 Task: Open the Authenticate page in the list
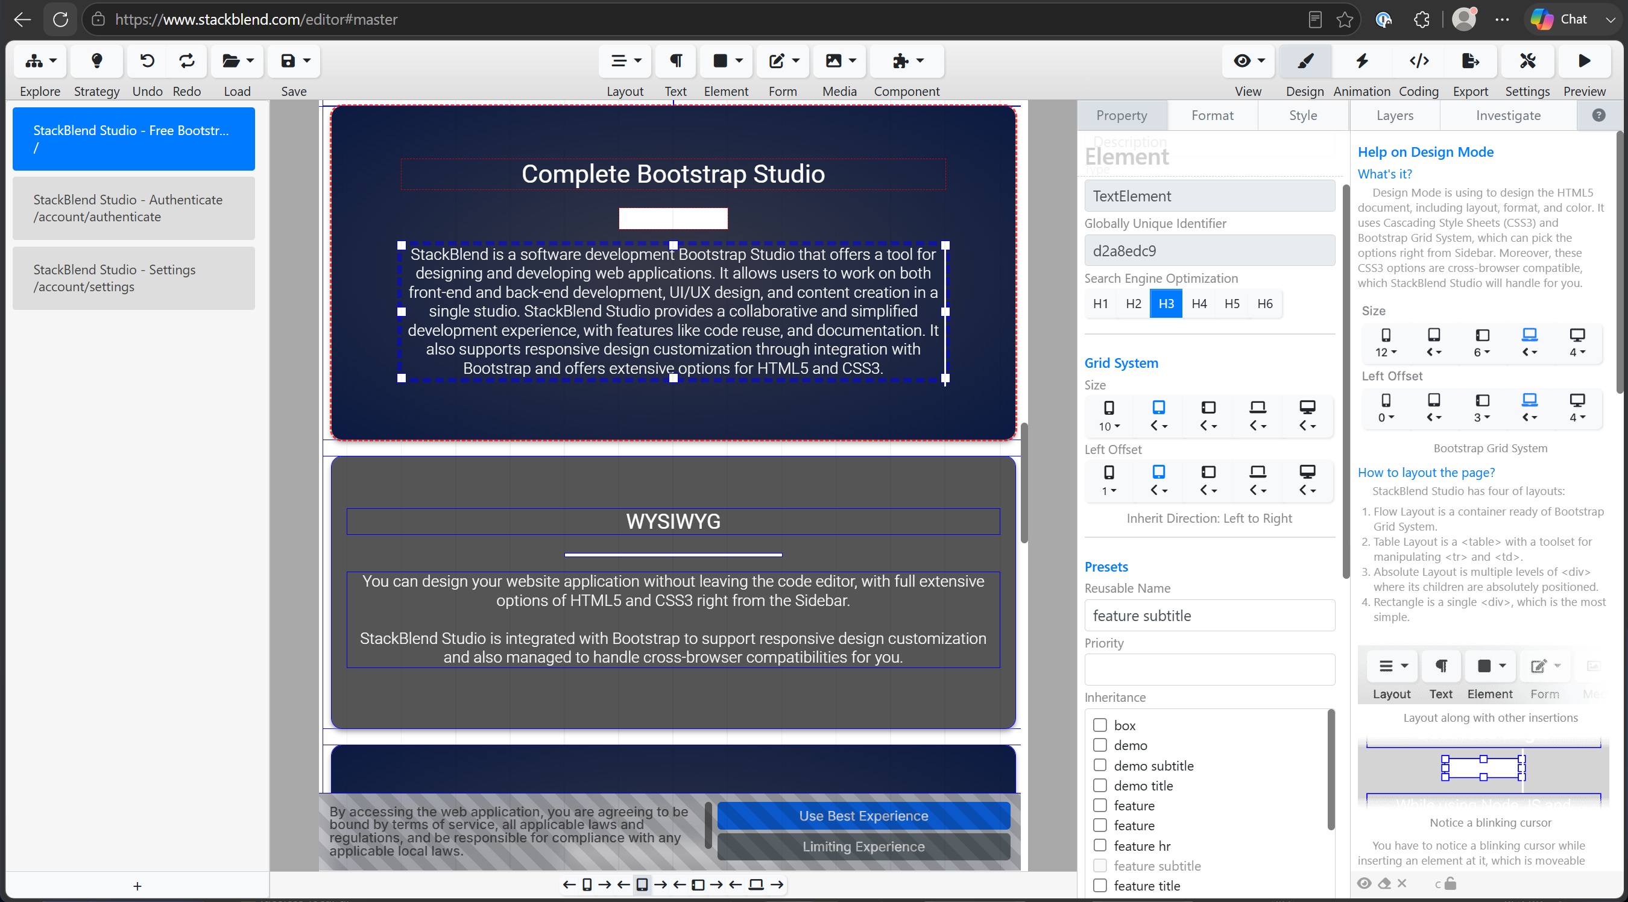coord(134,208)
